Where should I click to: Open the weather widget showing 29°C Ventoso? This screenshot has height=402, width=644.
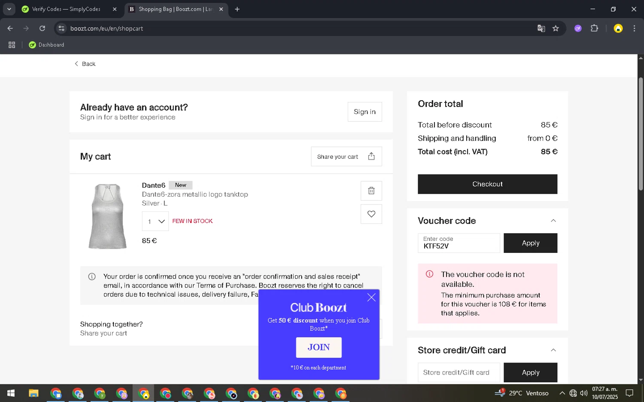[522, 393]
